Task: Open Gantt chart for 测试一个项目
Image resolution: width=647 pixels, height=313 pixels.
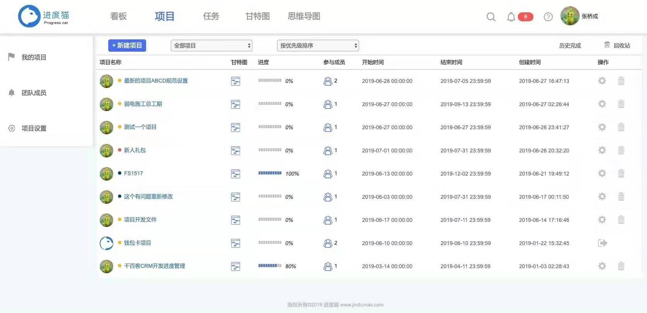Action: point(235,127)
